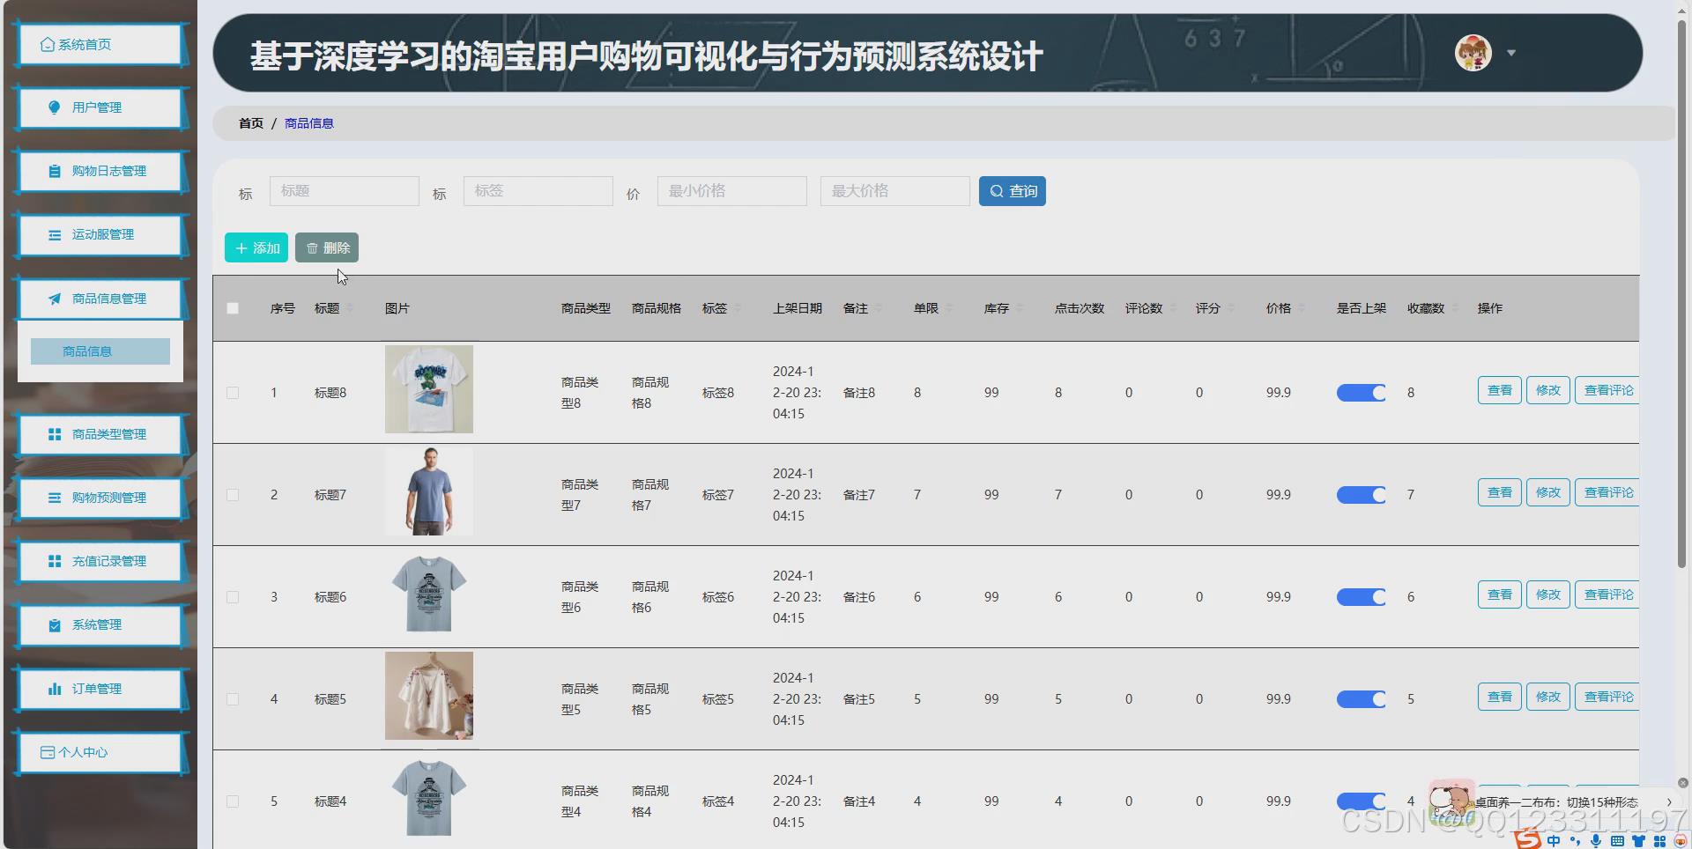Click the home icon beside 系统首页
Viewport: 1692px width, 849px height.
pyautogui.click(x=48, y=45)
